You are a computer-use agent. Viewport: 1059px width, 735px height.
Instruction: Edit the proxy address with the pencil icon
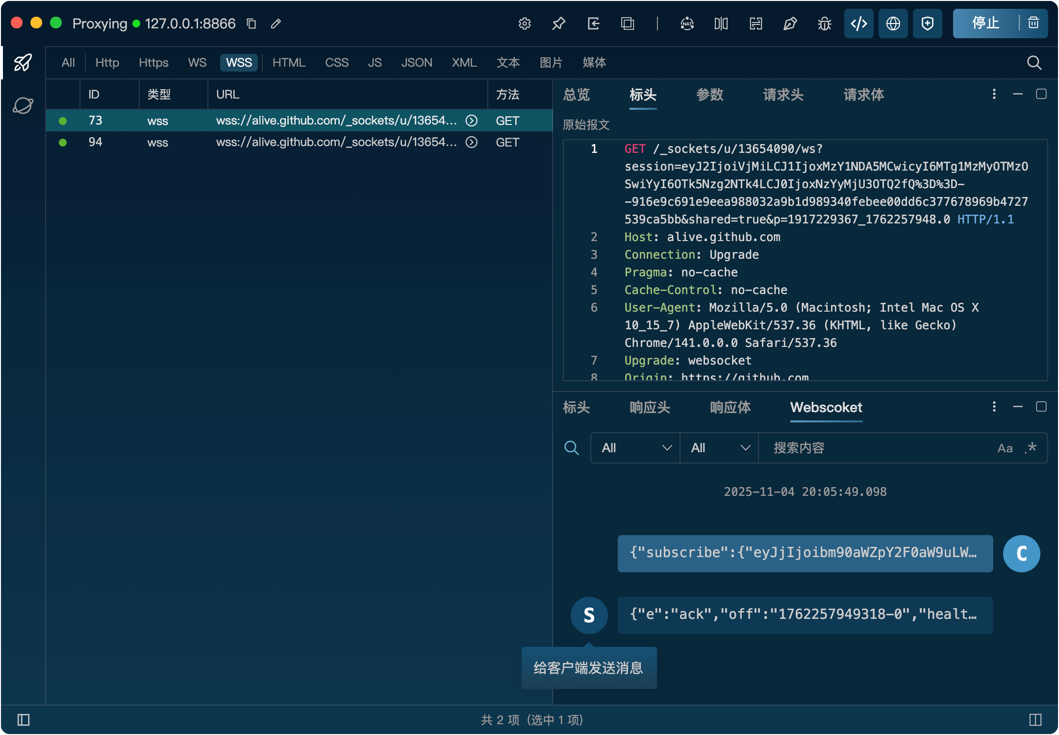click(276, 24)
